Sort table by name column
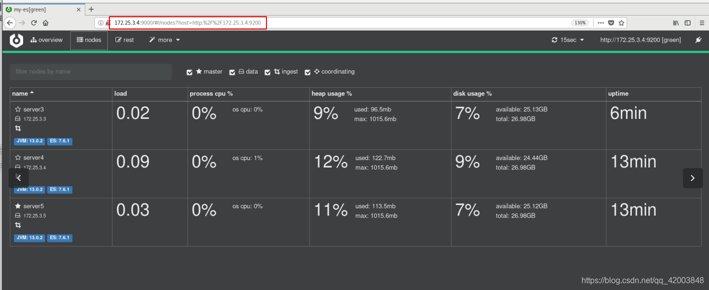Screen dimensions: 709x290 pyautogui.click(x=23, y=94)
